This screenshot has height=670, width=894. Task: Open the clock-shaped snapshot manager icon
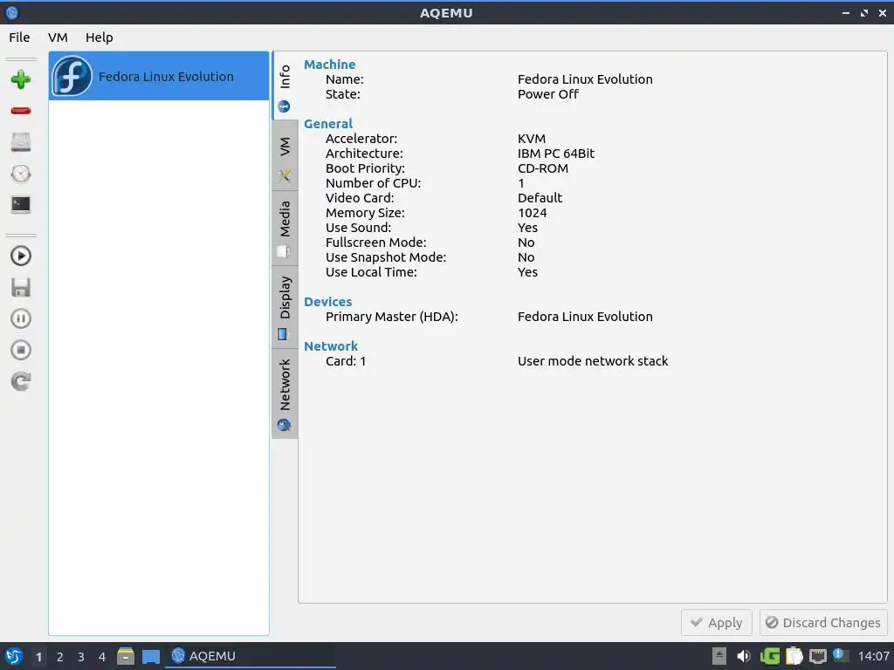21,174
